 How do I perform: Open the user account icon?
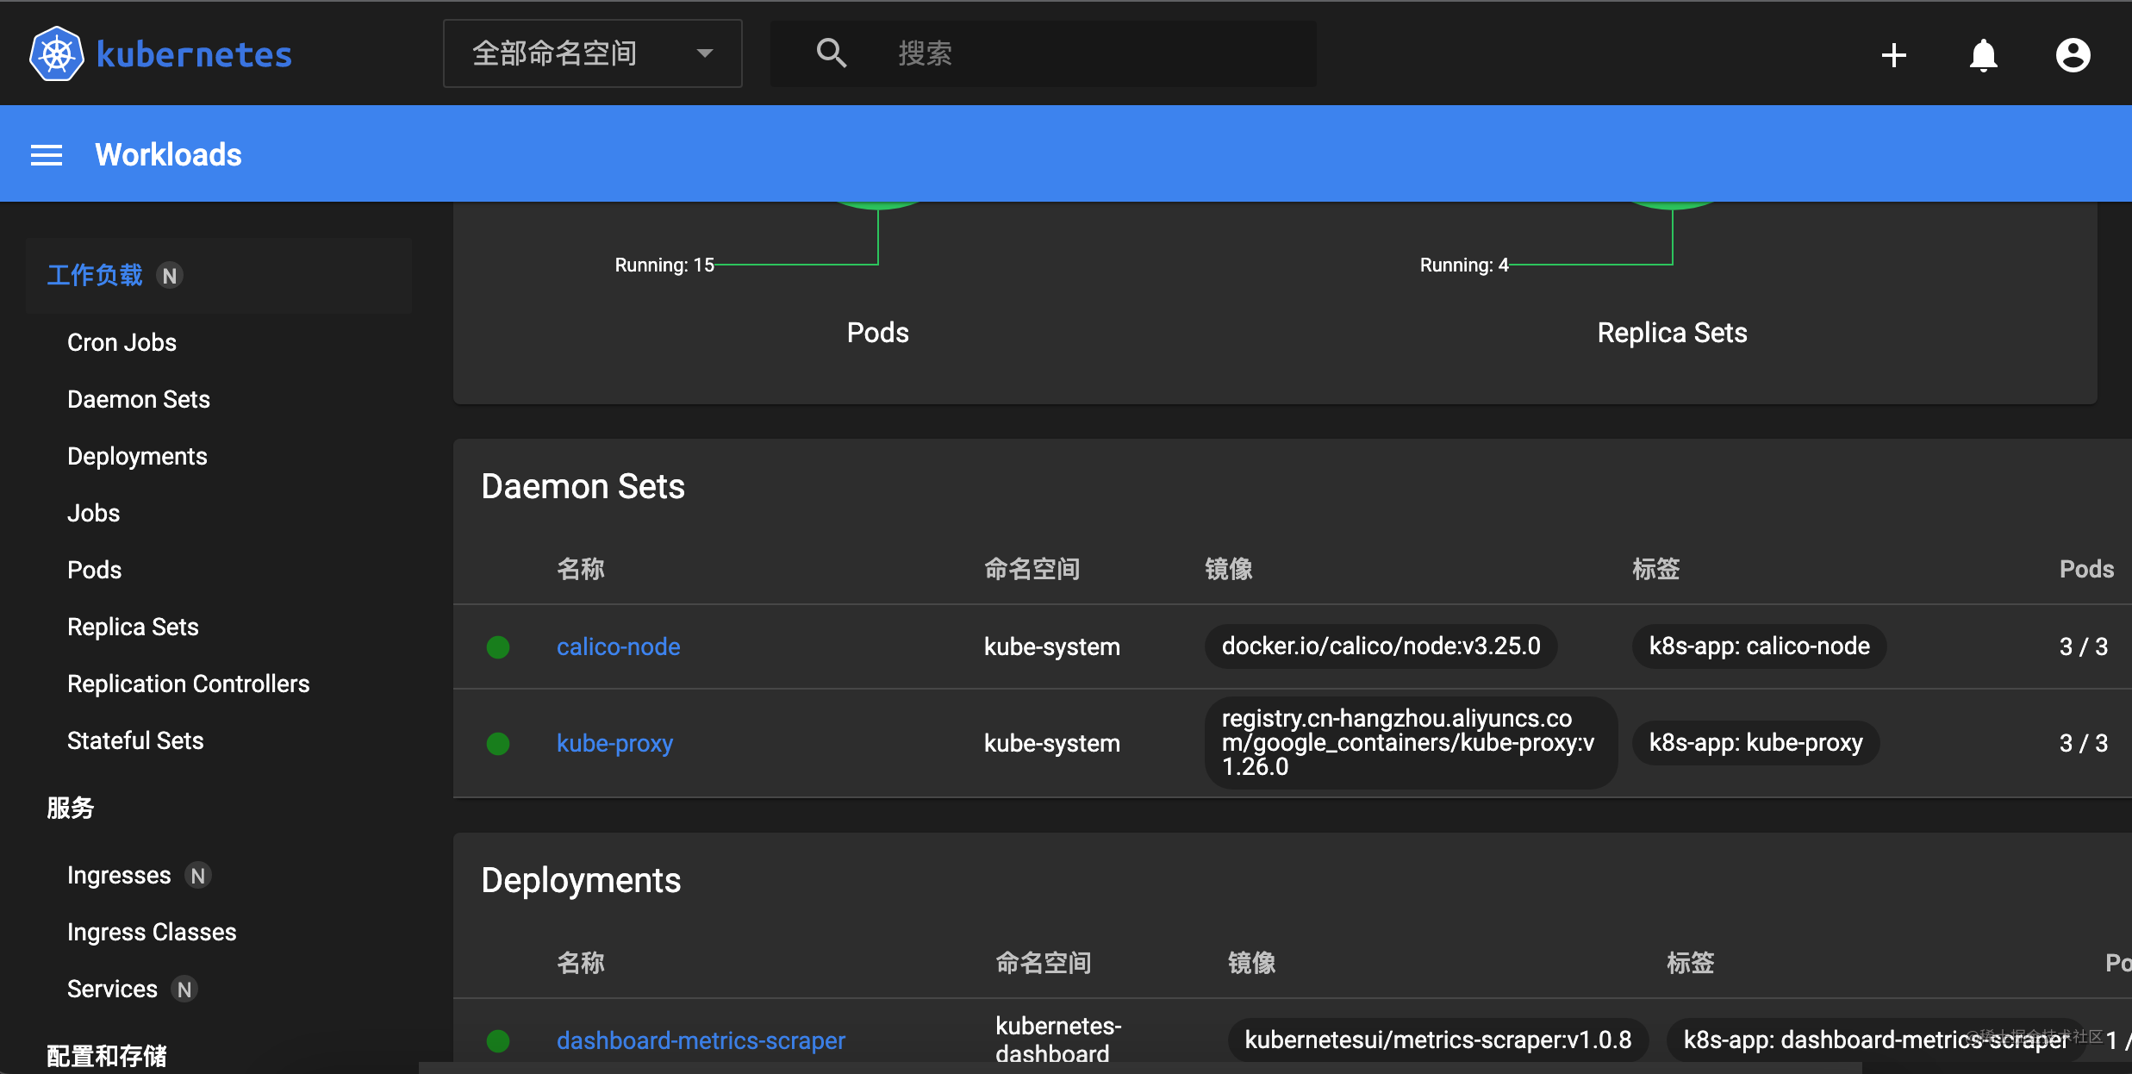[x=2073, y=55]
